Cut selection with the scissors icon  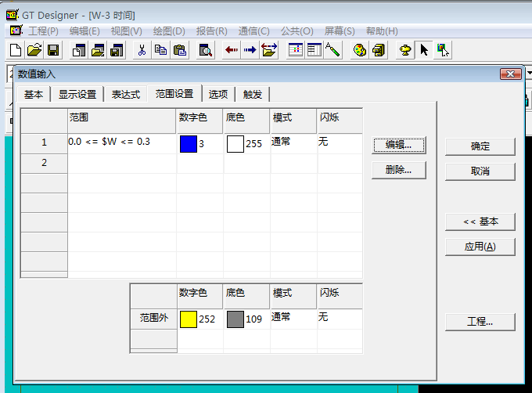pyautogui.click(x=142, y=50)
